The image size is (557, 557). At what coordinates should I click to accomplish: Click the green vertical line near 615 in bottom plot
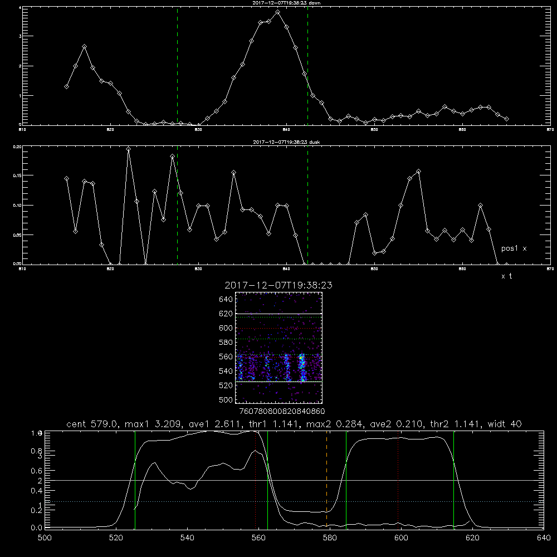coord(453,479)
